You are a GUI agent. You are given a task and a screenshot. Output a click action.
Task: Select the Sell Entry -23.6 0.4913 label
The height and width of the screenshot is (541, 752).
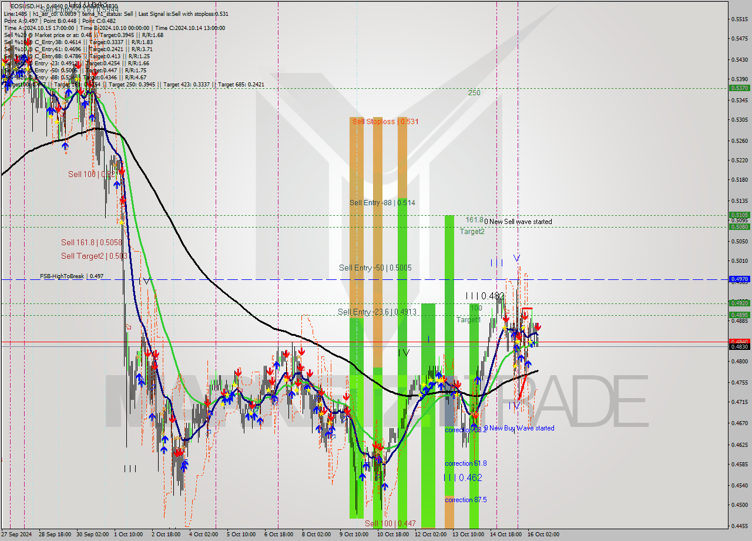[x=377, y=312]
